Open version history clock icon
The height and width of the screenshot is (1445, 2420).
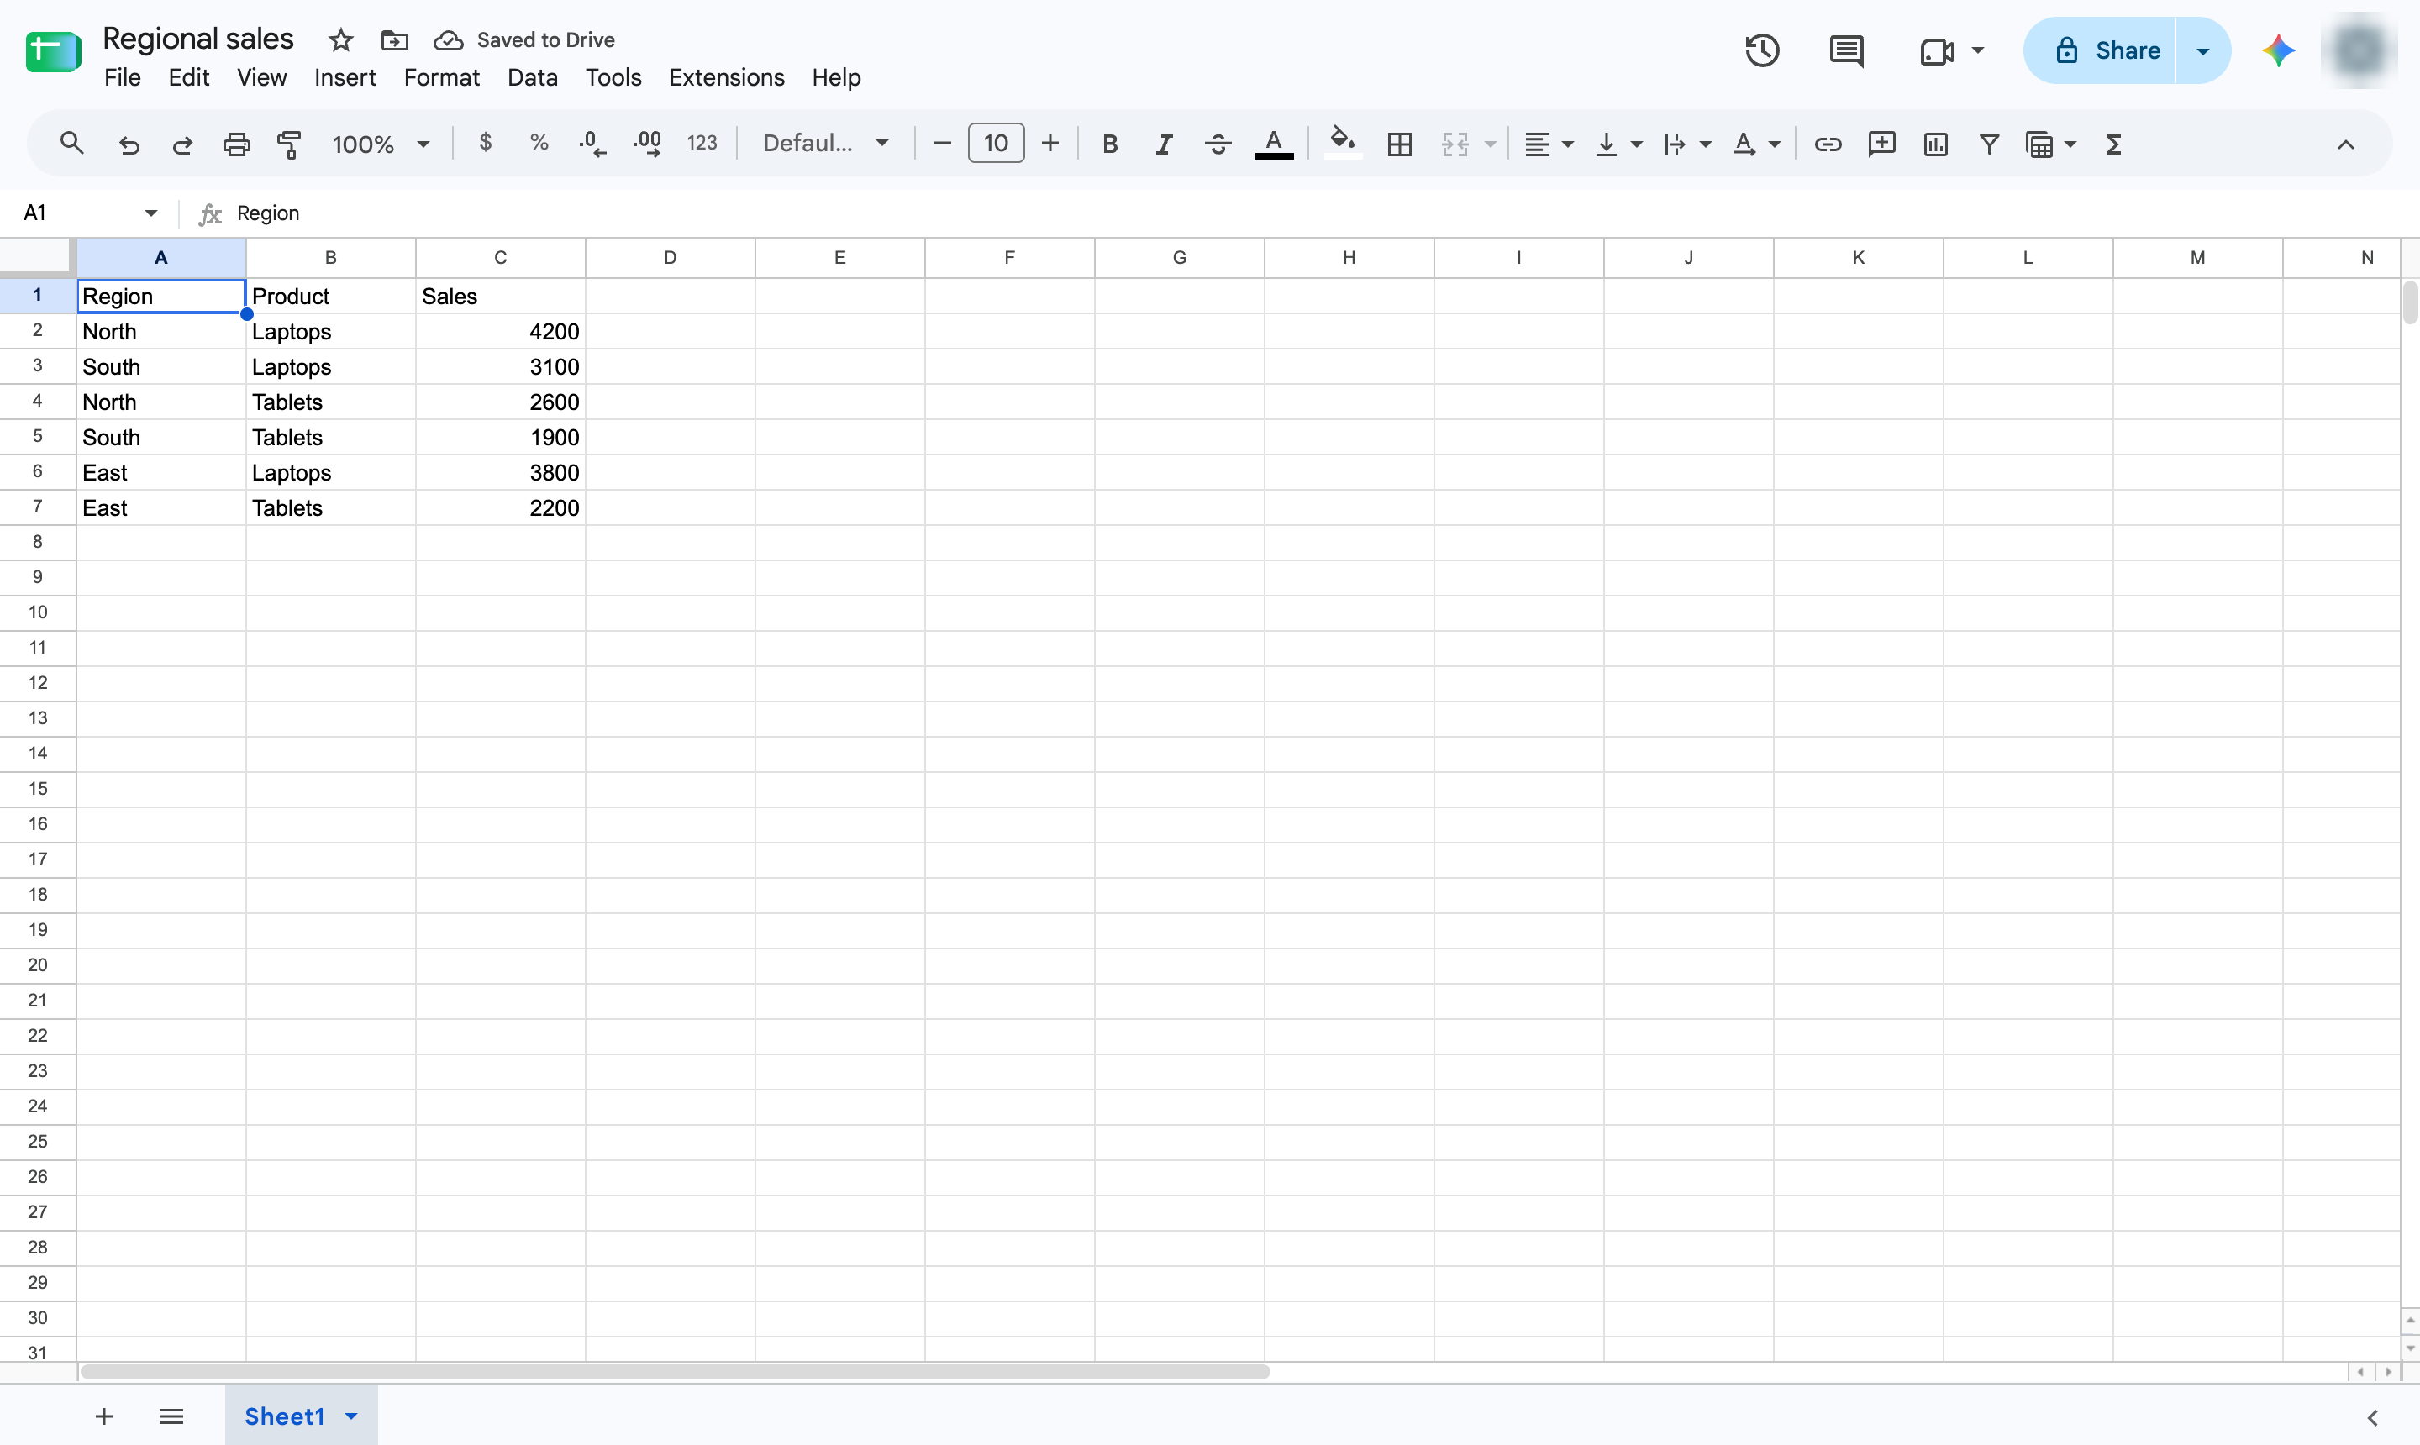(1763, 50)
